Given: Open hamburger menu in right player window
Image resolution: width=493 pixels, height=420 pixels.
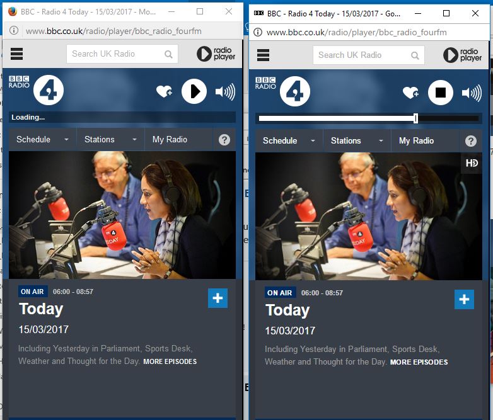Looking at the screenshot, I should 263,55.
